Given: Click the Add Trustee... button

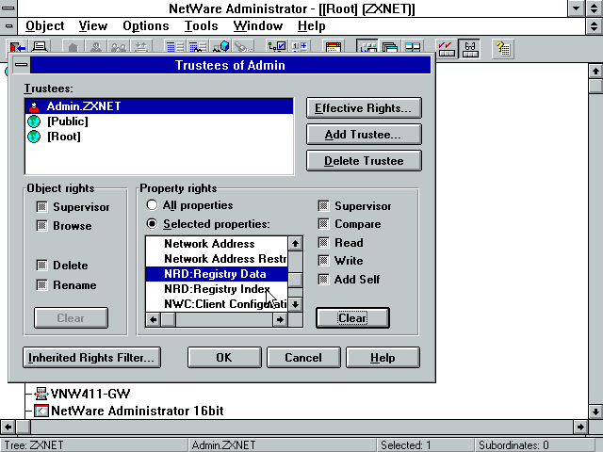Looking at the screenshot, I should (x=364, y=134).
